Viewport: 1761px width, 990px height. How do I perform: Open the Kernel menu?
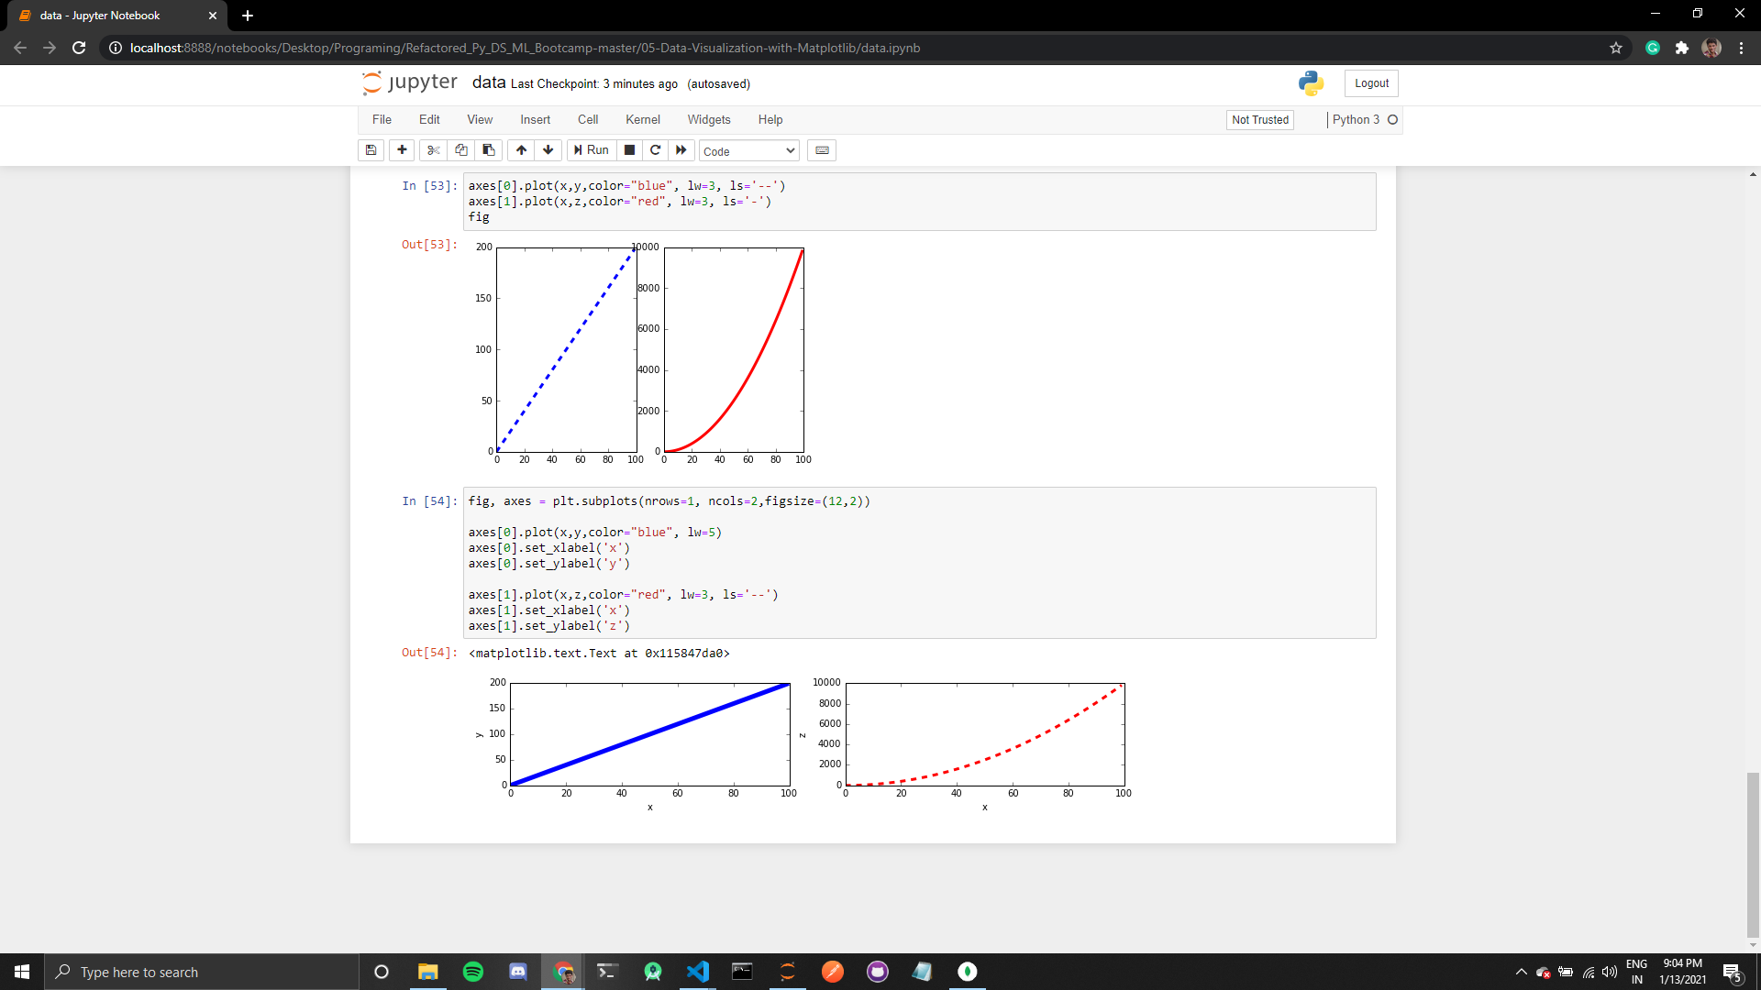pos(642,119)
